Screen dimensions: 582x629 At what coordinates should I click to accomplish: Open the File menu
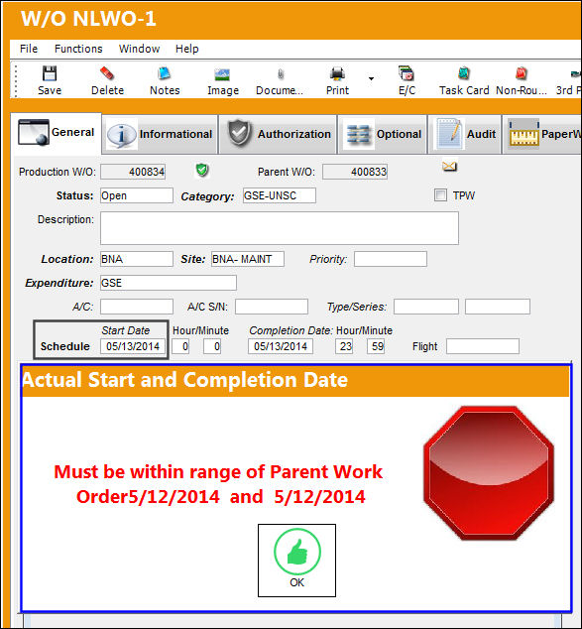pos(29,49)
